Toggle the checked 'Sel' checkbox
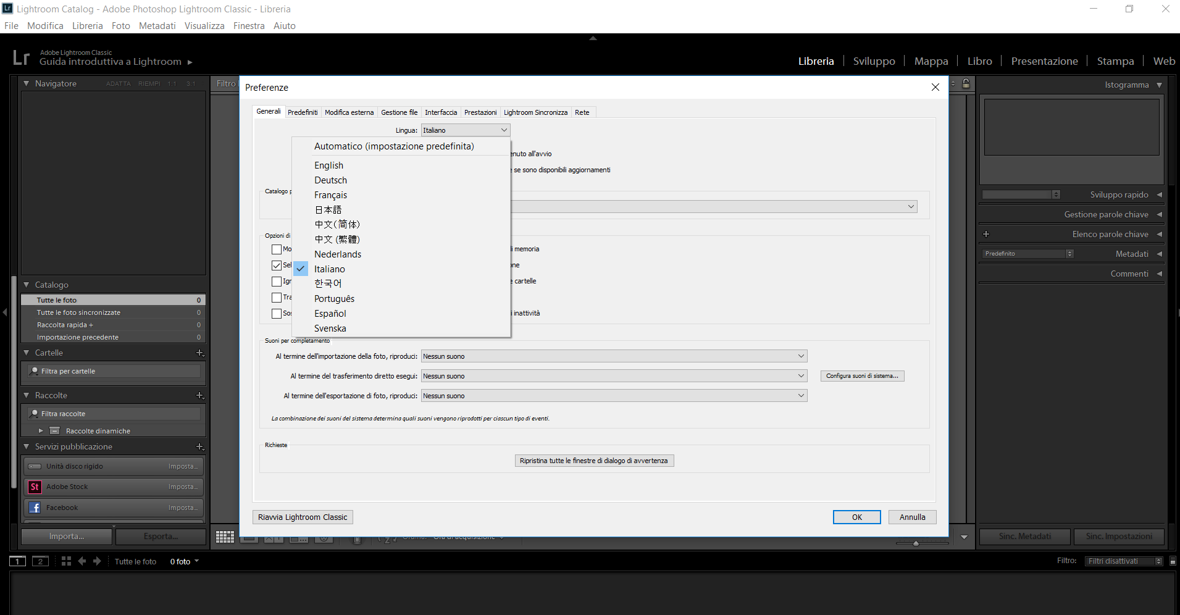The width and height of the screenshot is (1180, 615). pos(277,266)
